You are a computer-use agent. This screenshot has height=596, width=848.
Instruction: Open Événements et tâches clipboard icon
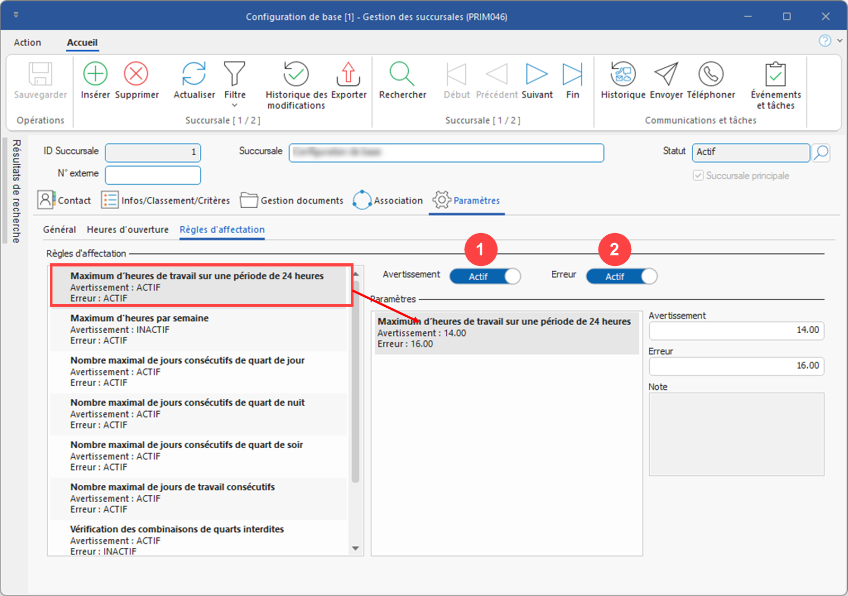775,74
